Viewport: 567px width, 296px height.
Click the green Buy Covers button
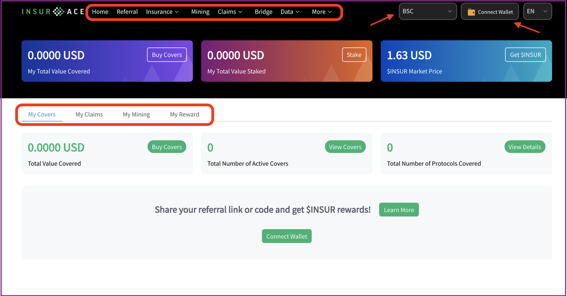click(167, 147)
